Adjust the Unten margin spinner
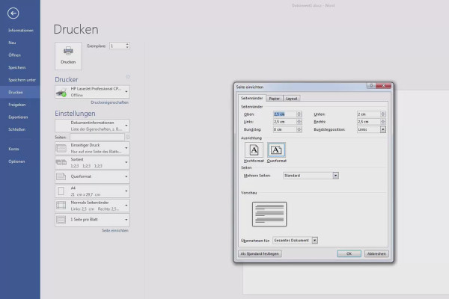 (383, 114)
